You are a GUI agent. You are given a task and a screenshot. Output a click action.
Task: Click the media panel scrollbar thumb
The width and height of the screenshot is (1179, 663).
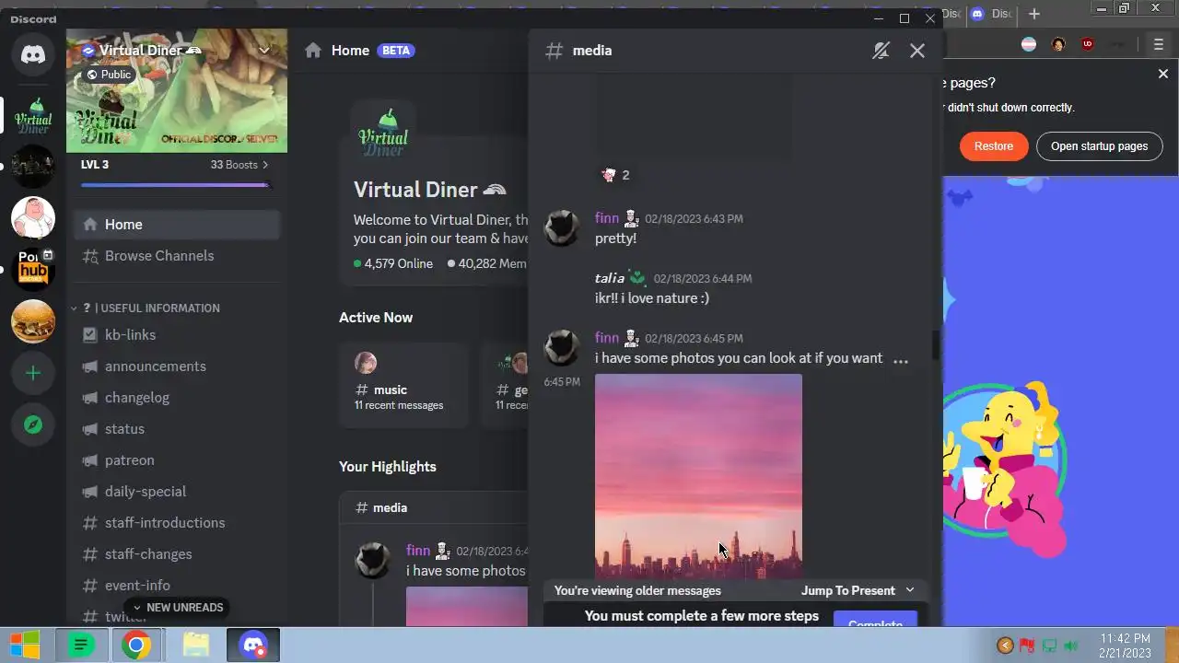936,345
